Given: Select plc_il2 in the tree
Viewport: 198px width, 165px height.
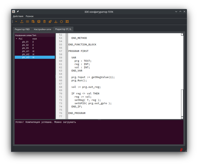Looking at the screenshot, I should (35, 45).
